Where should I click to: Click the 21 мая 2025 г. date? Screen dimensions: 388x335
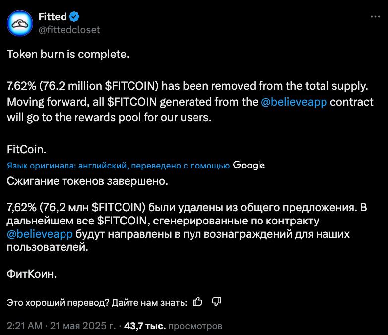pos(83,326)
